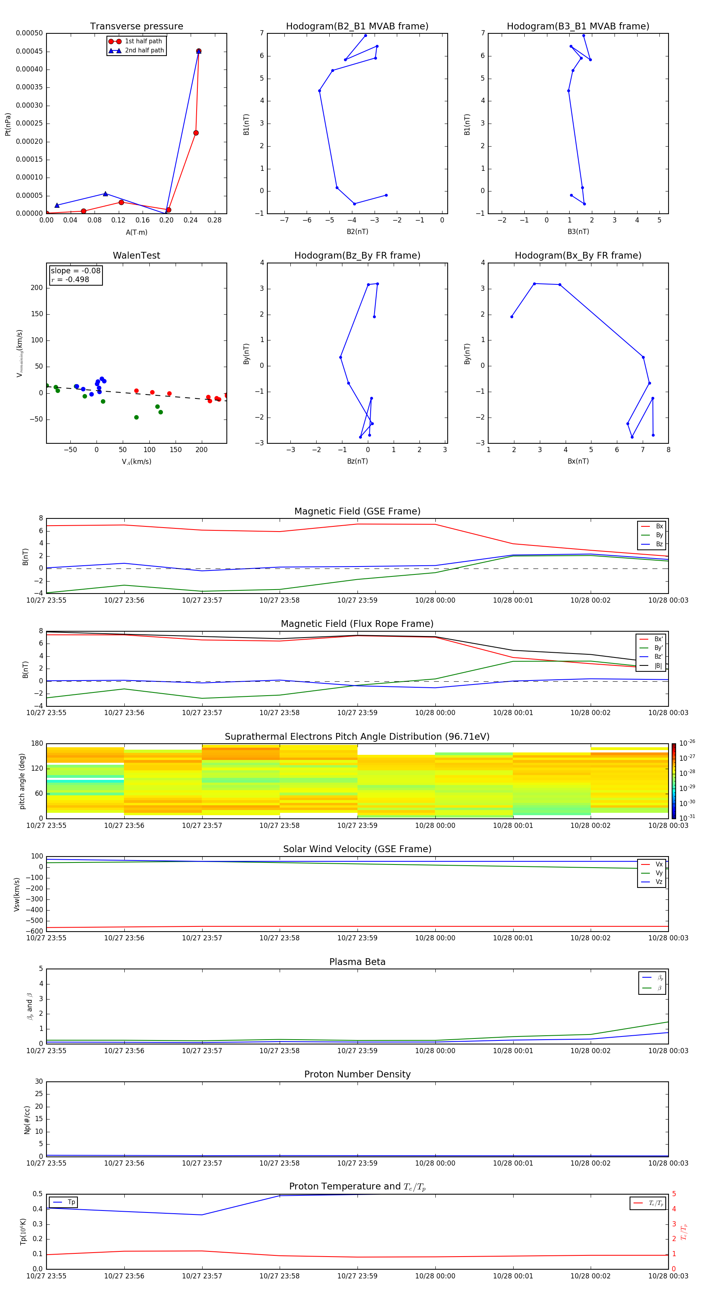Viewport: 715px width, 1311px height.
Task: Select the 0.00045 tick on pressure axis
Action: [x=29, y=51]
